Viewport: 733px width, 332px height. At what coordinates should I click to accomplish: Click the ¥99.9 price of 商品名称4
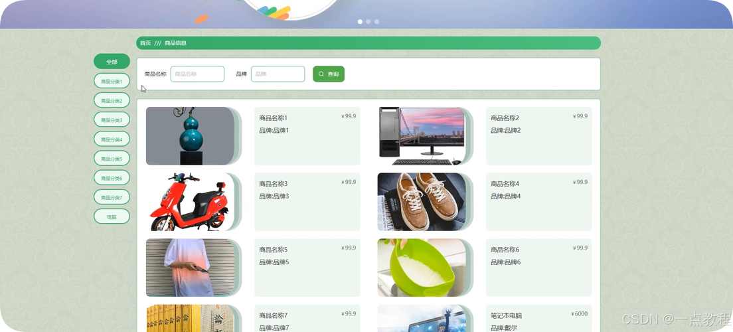tap(580, 183)
